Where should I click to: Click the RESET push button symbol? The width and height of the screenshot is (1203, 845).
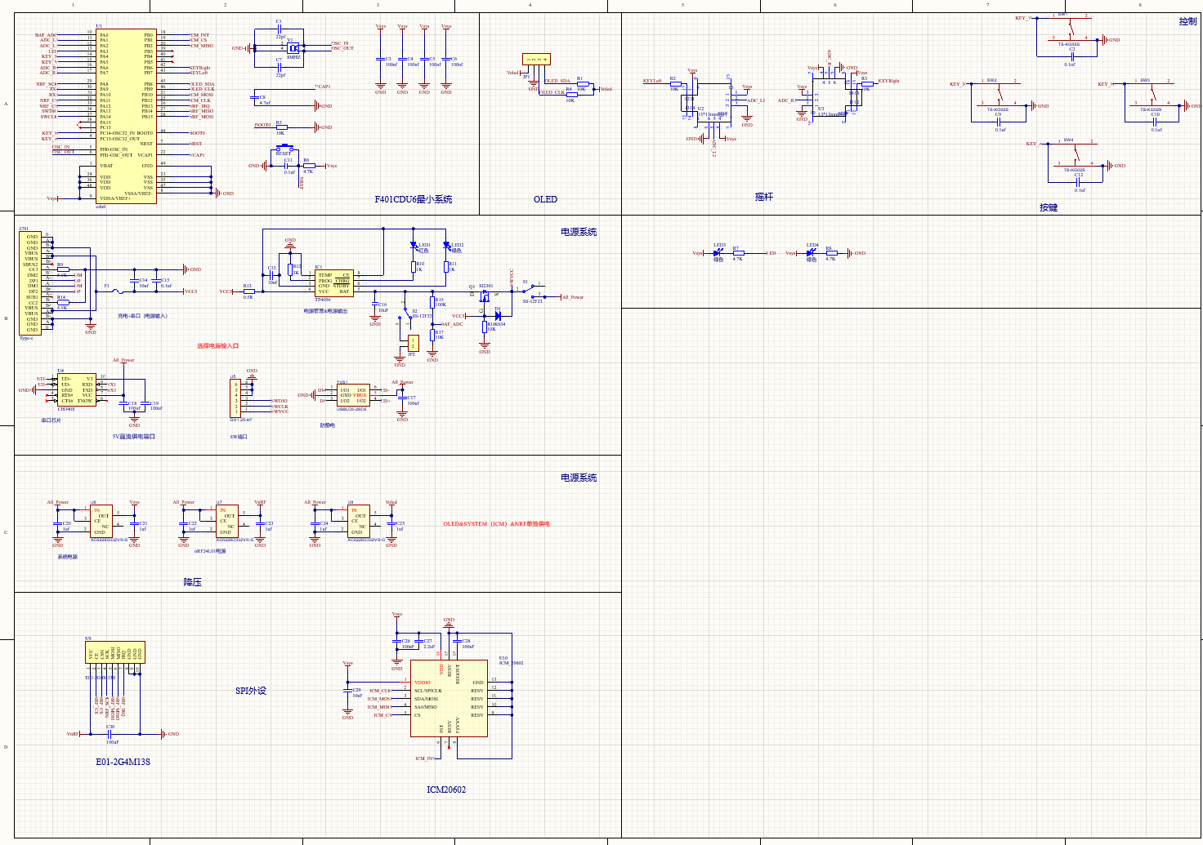point(284,149)
